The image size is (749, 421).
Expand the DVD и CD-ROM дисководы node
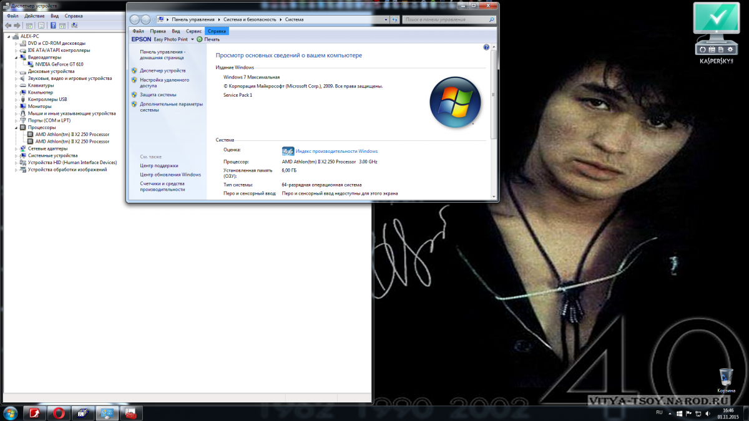[16, 43]
